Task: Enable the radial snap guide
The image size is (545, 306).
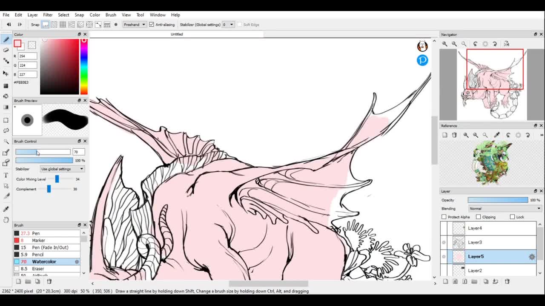Action: 80,25
